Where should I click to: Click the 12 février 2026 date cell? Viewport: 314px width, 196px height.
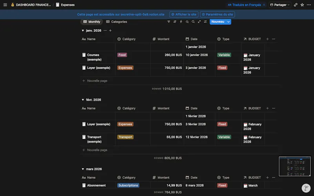[x=197, y=137]
